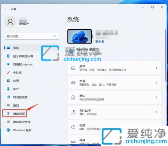Click the settings page vertical scrollbar
This screenshot has width=168, height=146.
tap(166, 55)
